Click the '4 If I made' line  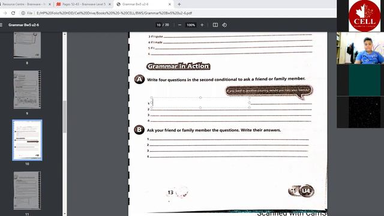click(230, 42)
